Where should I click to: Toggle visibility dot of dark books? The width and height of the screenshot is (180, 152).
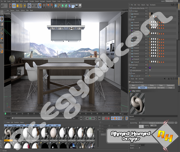pyautogui.click(x=147, y=65)
